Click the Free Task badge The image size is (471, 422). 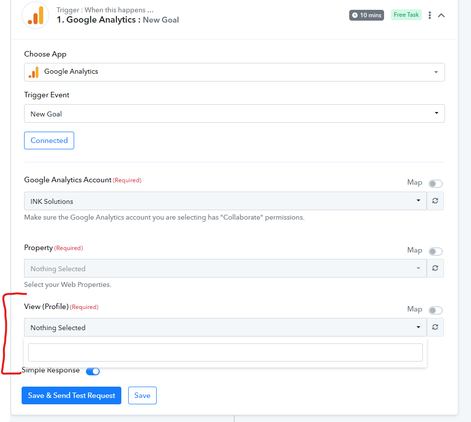tap(406, 15)
